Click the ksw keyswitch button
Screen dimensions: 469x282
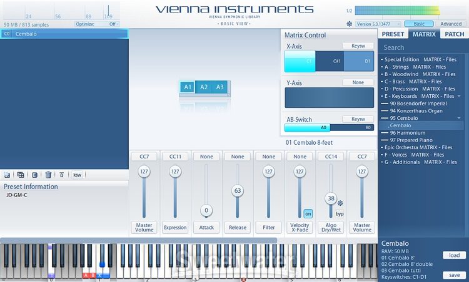pos(77,175)
